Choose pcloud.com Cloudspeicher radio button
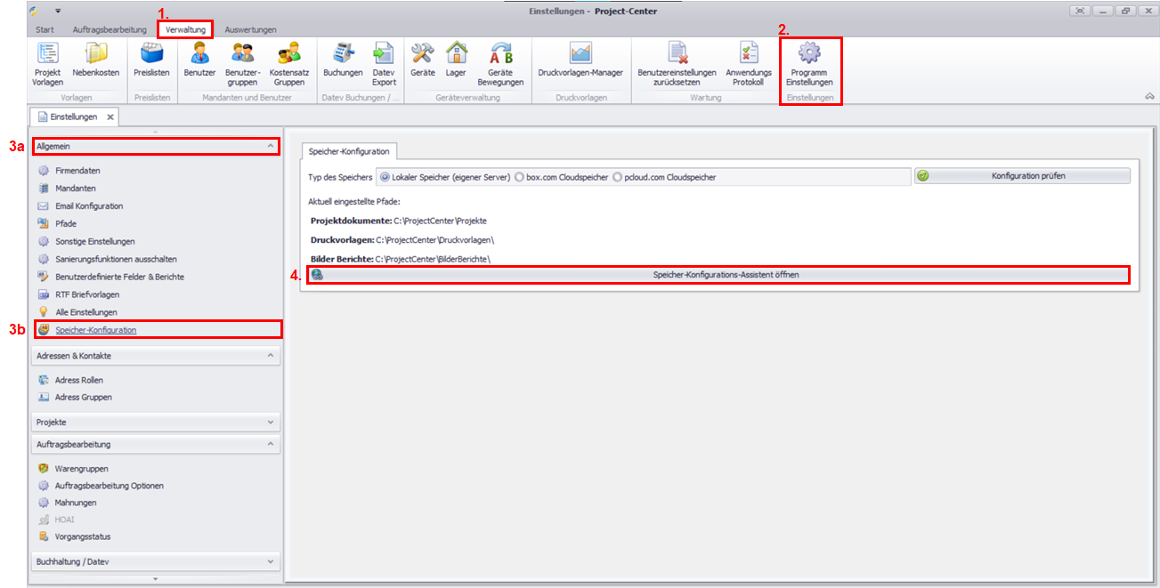 618,177
